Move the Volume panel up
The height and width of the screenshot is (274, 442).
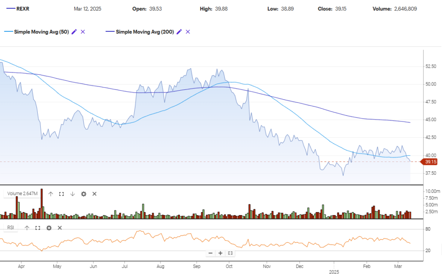coord(51,194)
